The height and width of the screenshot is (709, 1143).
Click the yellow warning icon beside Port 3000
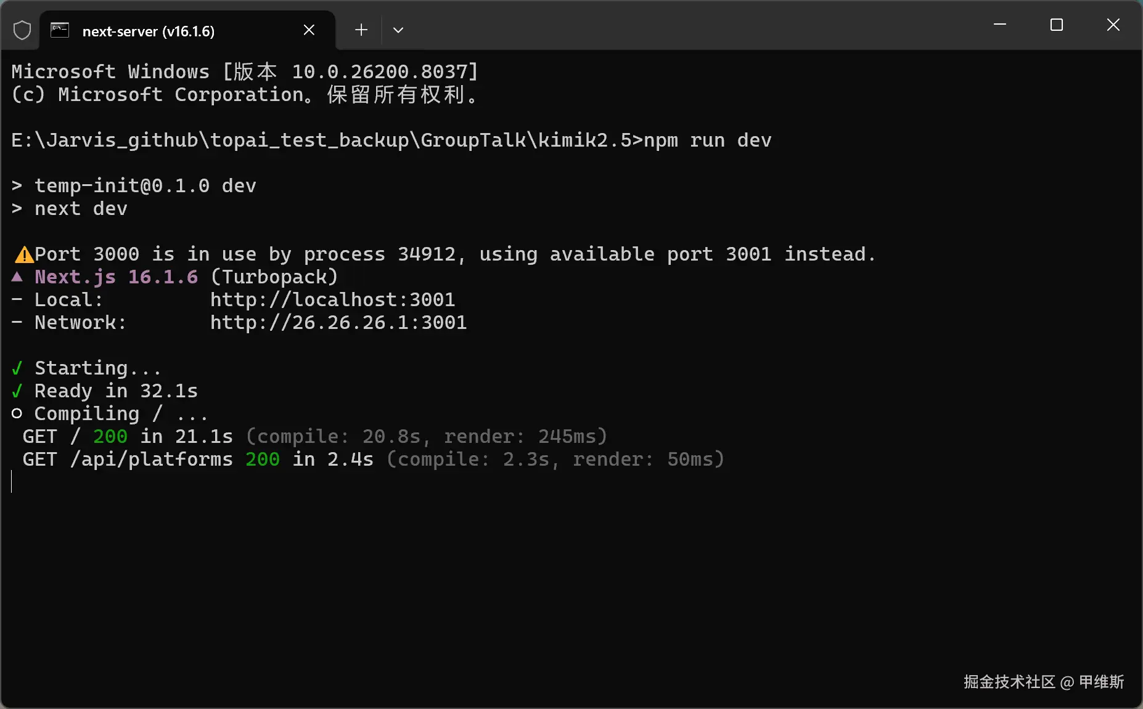[24, 254]
